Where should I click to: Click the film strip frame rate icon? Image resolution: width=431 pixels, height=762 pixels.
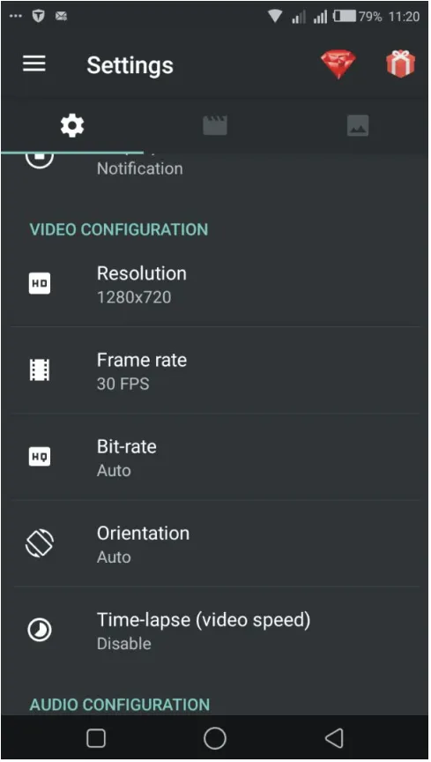pos(40,370)
